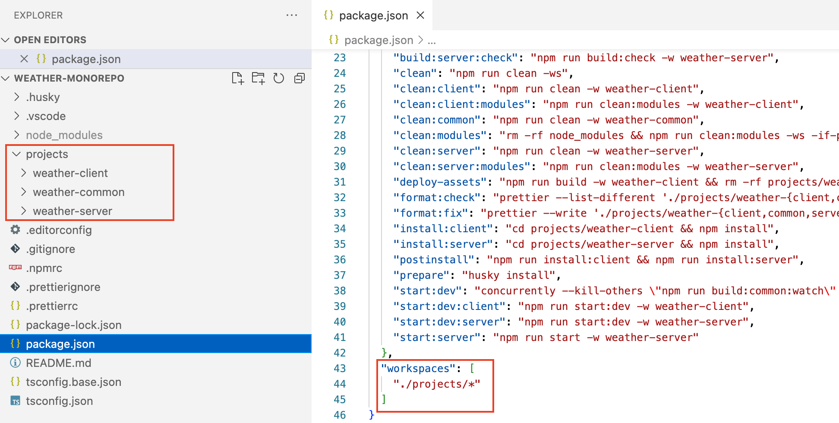Click the braces icon on the package.json tab
The width and height of the screenshot is (839, 423).
(x=328, y=15)
